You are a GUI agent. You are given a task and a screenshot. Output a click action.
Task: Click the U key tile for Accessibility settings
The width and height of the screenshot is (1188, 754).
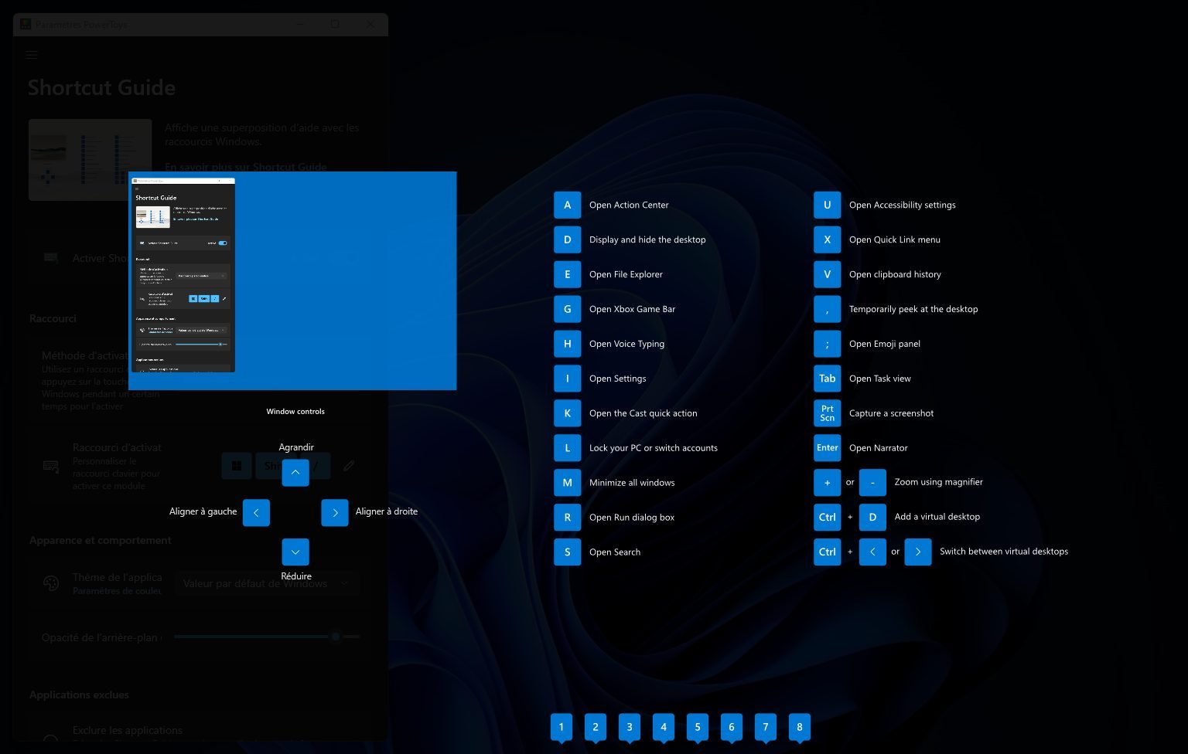(x=827, y=205)
